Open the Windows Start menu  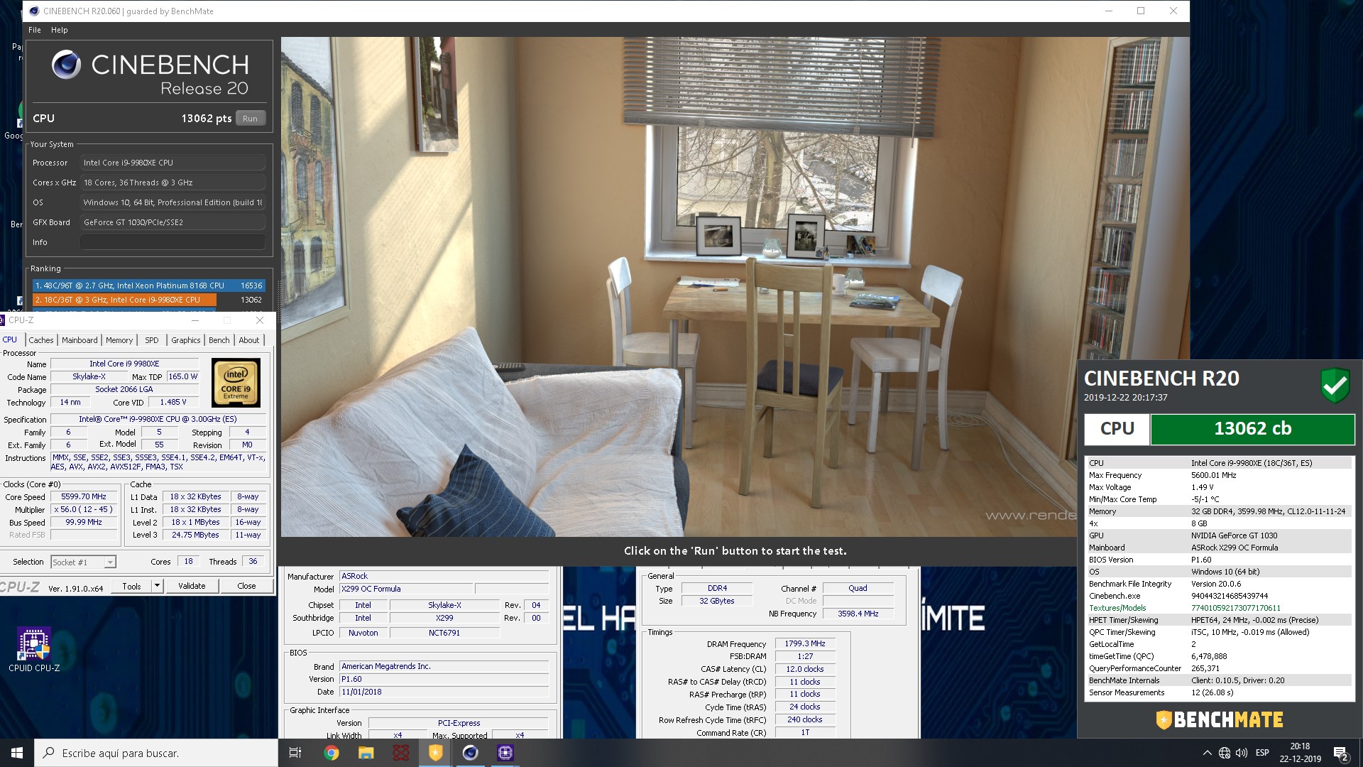pos(16,753)
